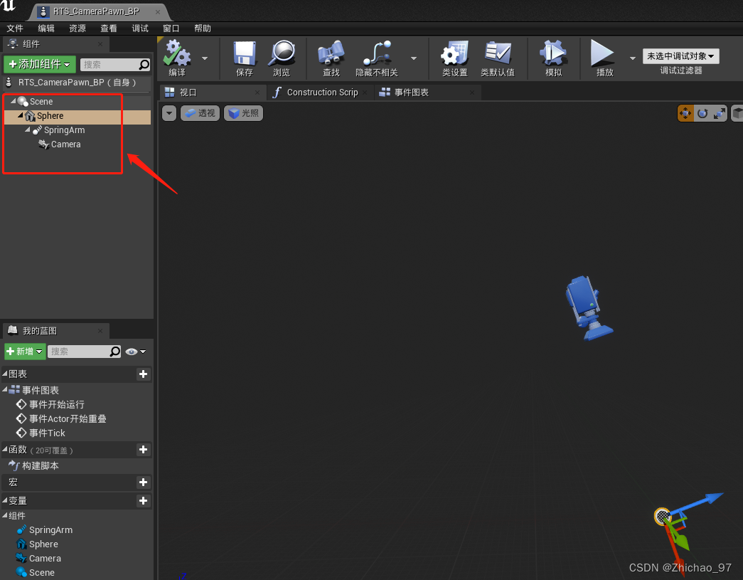
Task: Toggle the Perspective (透视) view mode button
Action: pos(200,112)
